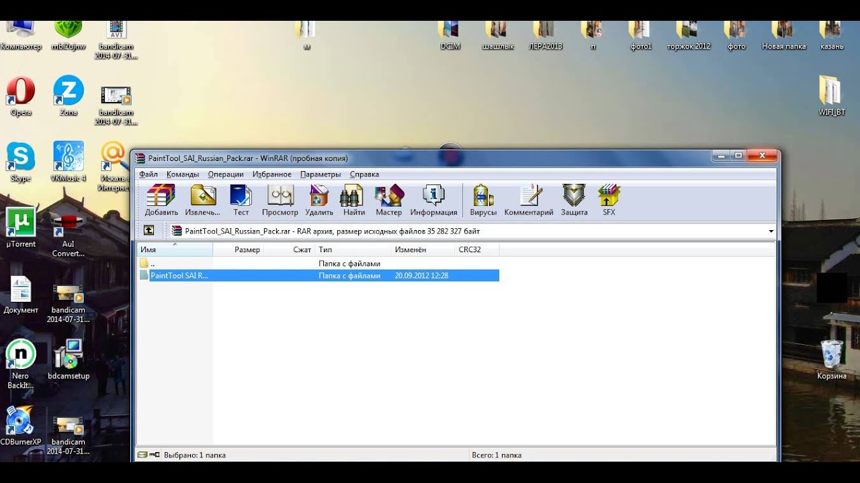860x483 pixels.
Task: Click the Удалить (Delete) toolbar icon
Action: (x=319, y=200)
